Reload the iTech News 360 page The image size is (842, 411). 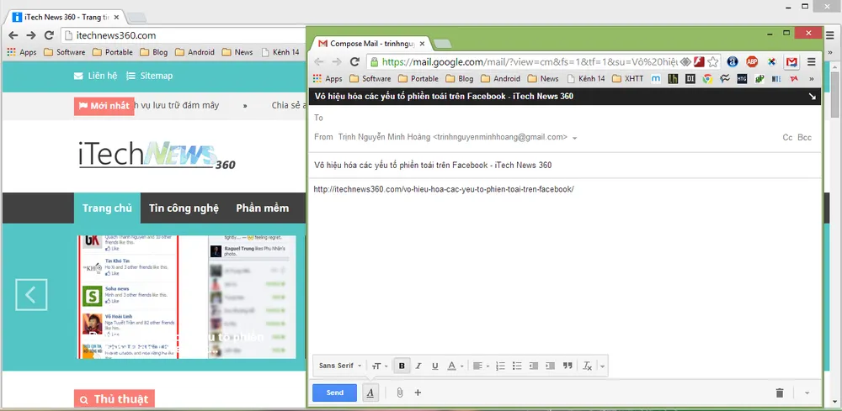49,35
